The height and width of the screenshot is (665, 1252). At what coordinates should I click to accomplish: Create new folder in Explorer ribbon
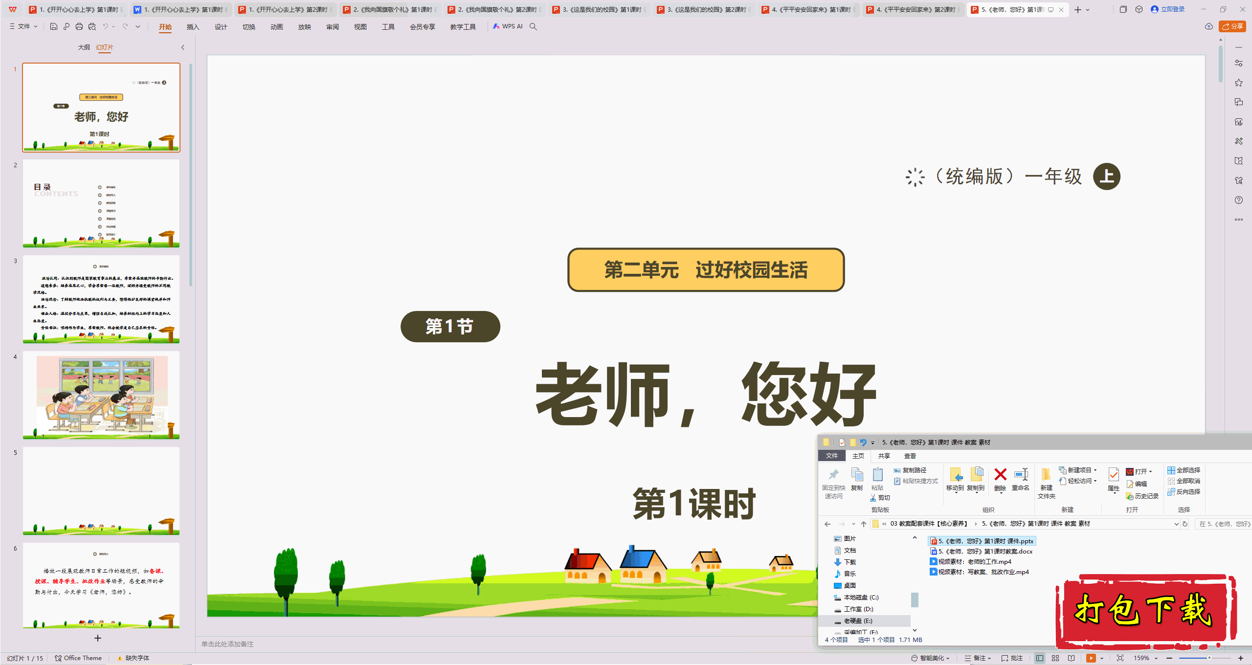1047,483
